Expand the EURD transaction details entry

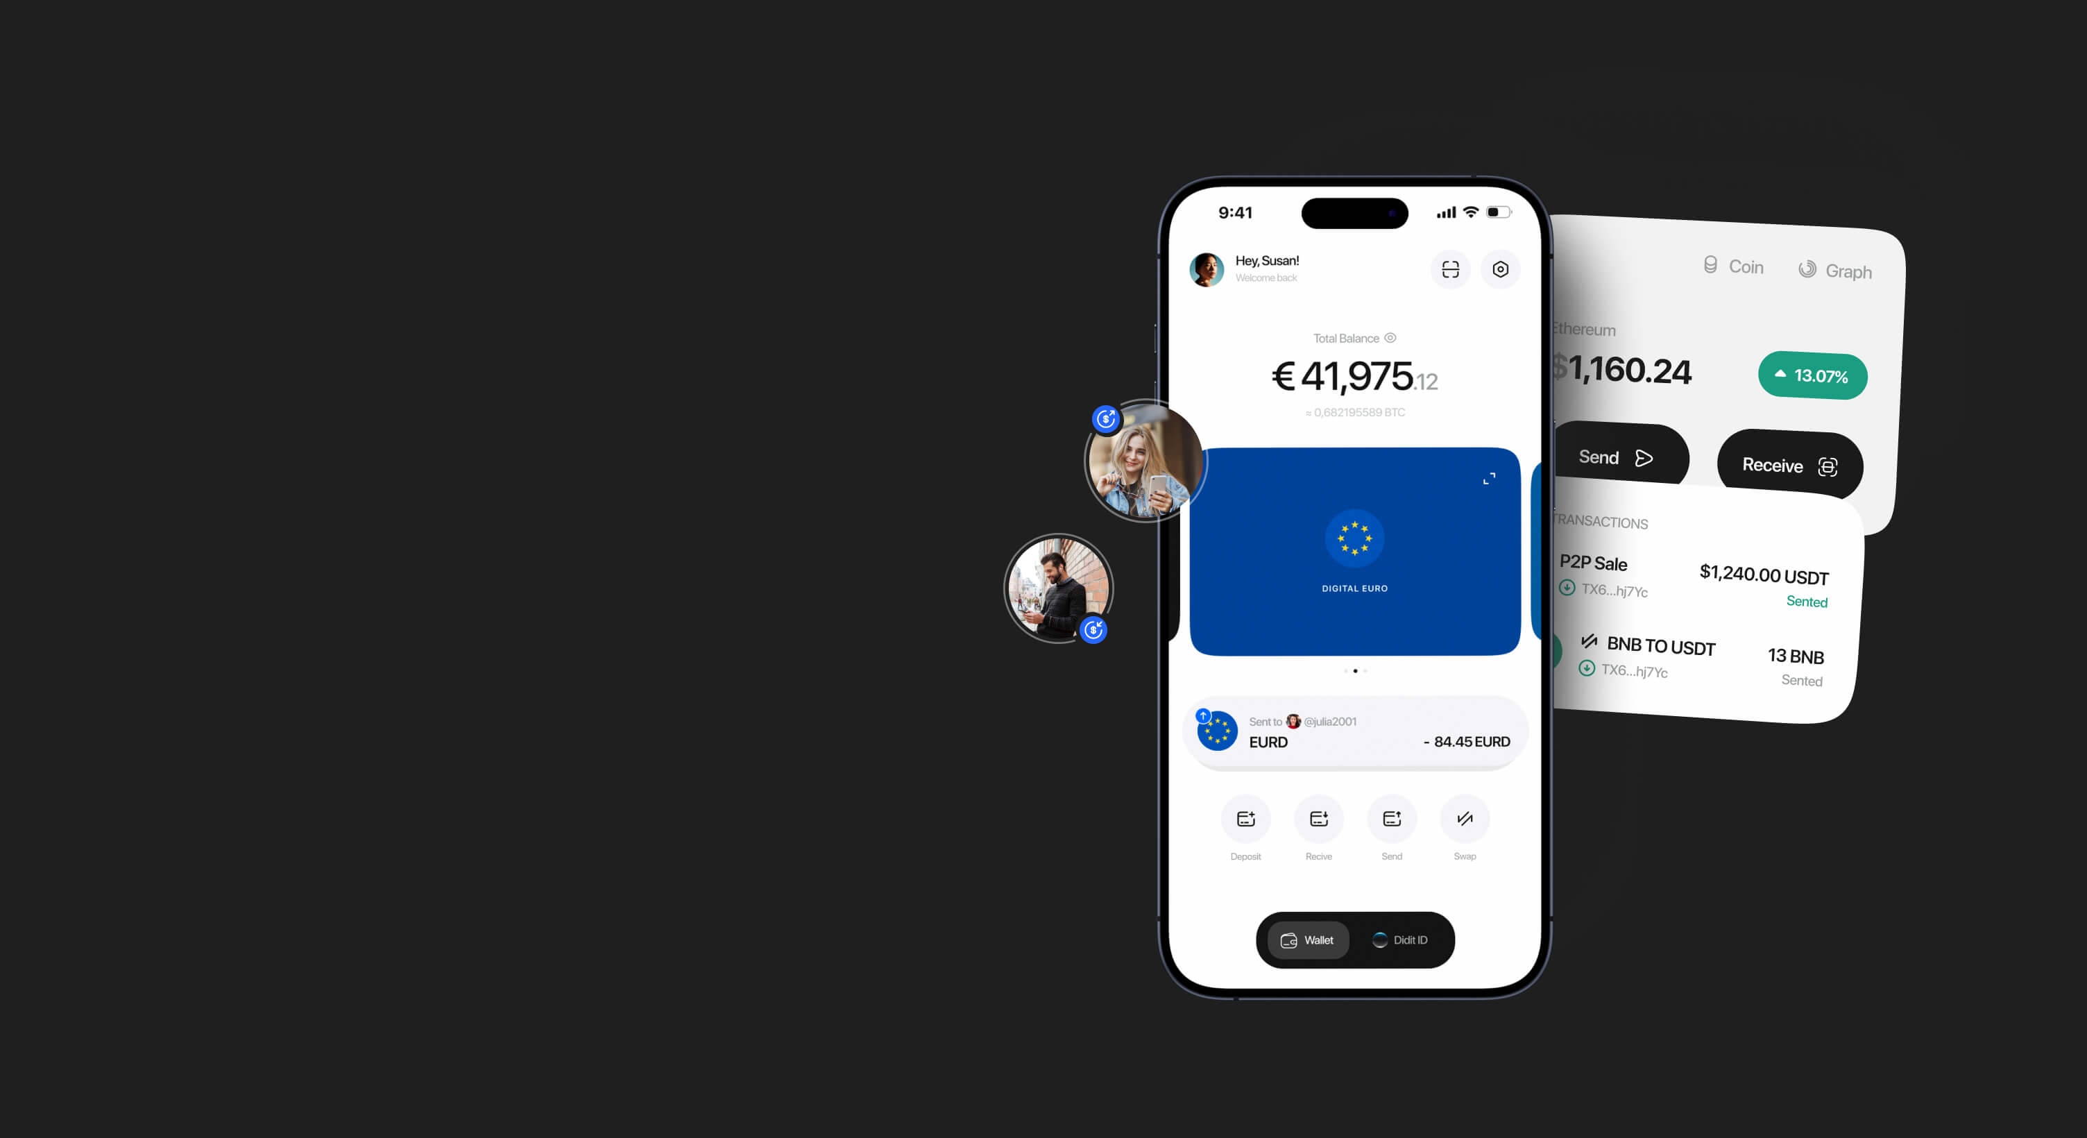coord(1353,731)
